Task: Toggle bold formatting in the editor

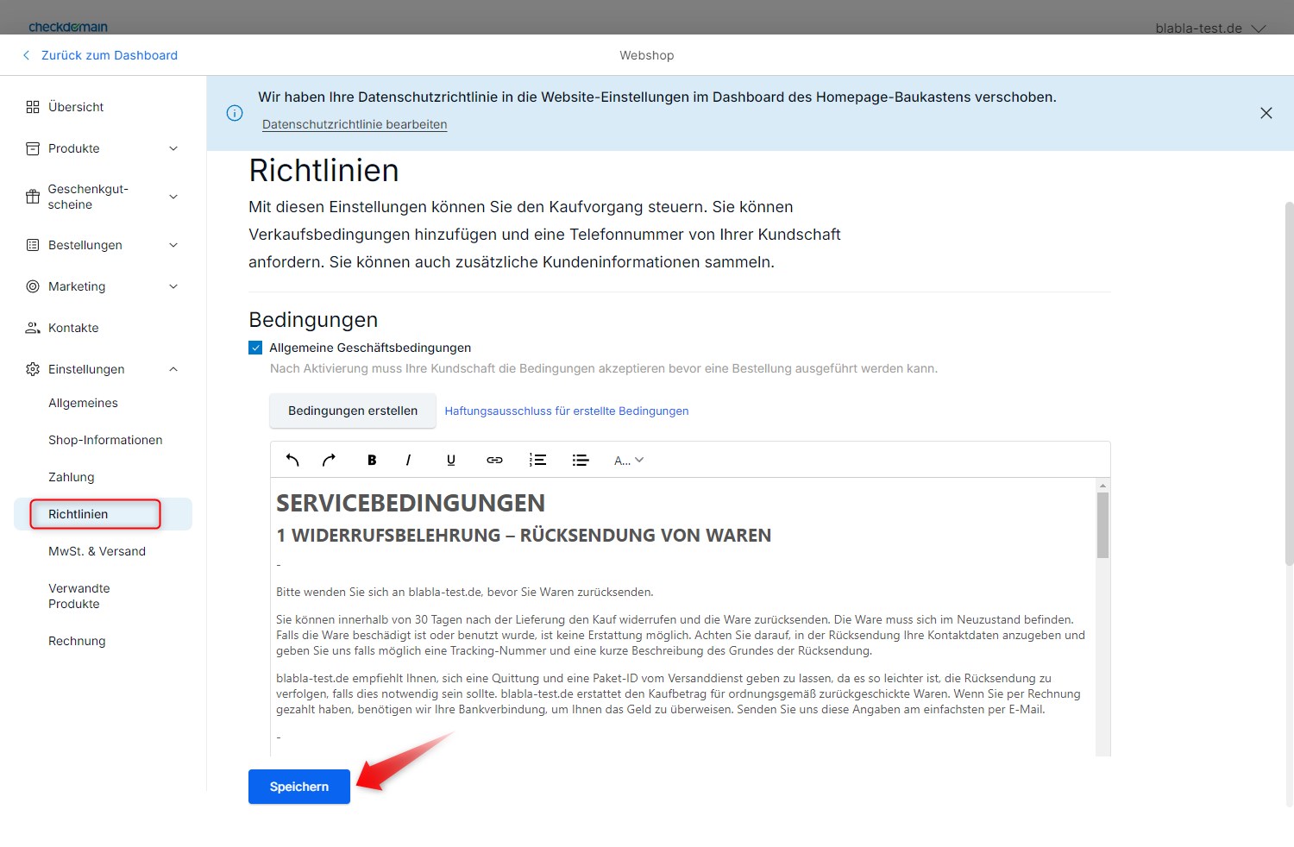Action: click(x=371, y=459)
